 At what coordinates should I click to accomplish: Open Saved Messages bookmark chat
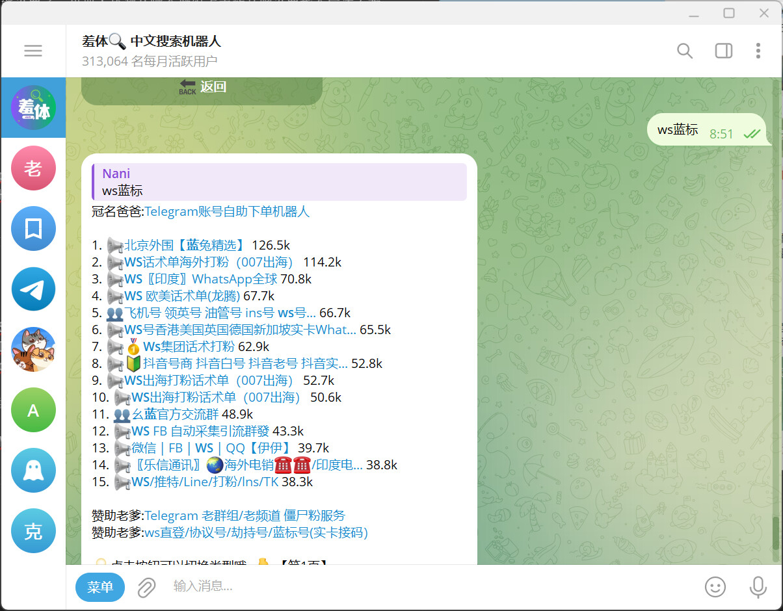[33, 229]
